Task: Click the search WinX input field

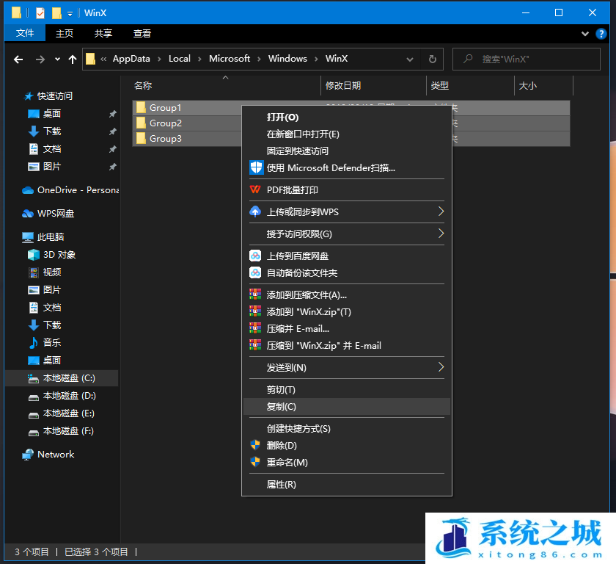Action: tap(526, 59)
